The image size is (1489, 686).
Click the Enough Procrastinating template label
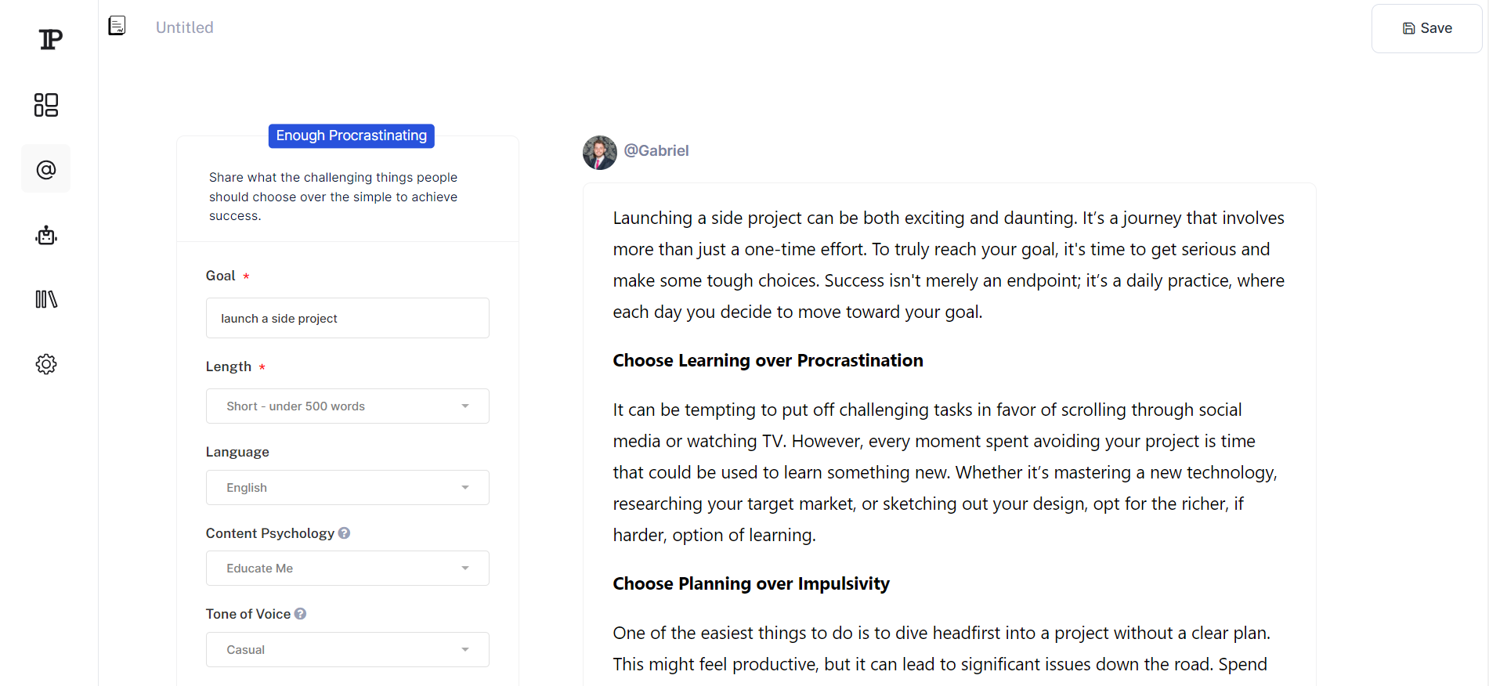click(352, 135)
